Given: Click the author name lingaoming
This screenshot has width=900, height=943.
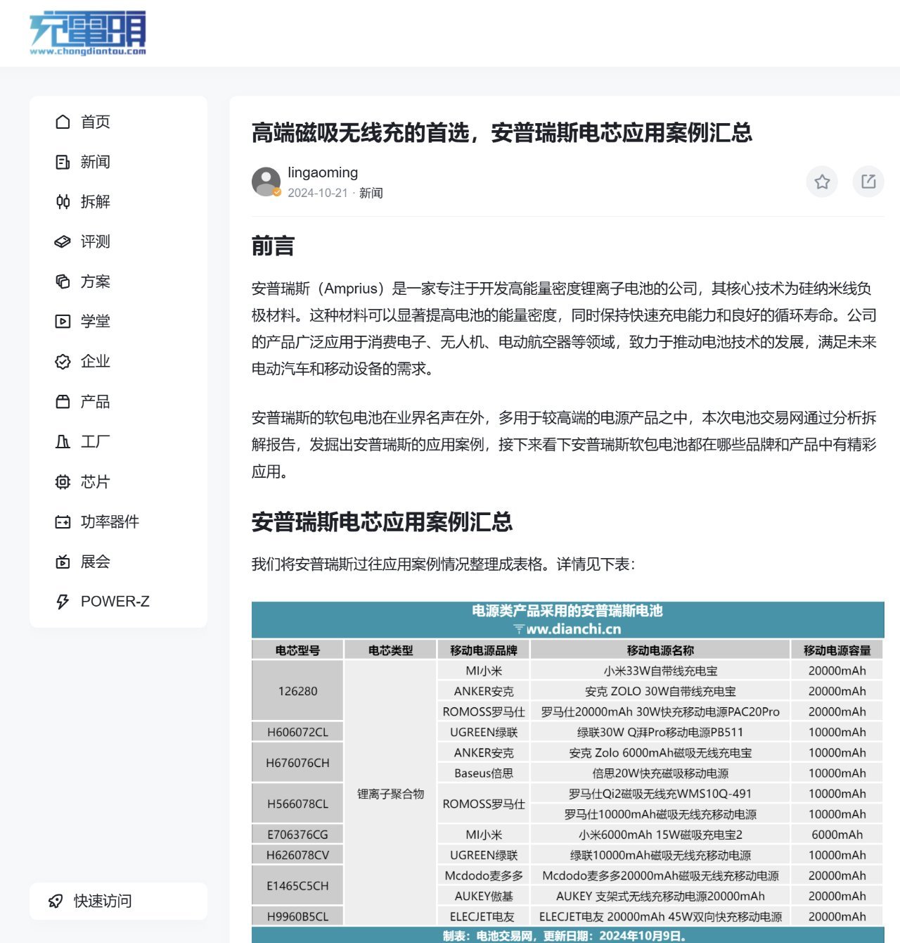Looking at the screenshot, I should pos(323,172).
